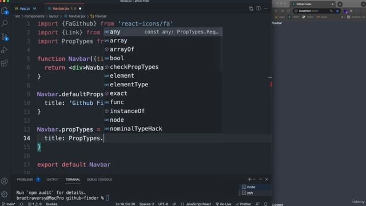
Task: Open the DEBUG CONSOLE panel tab
Action: click(x=100, y=179)
